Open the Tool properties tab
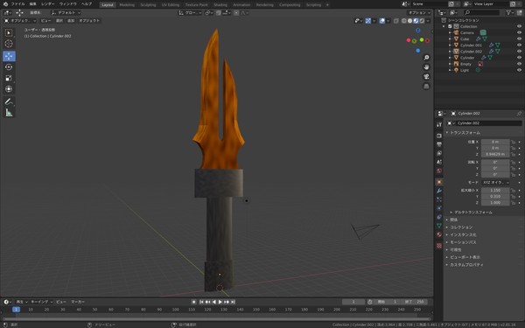 tap(439, 124)
